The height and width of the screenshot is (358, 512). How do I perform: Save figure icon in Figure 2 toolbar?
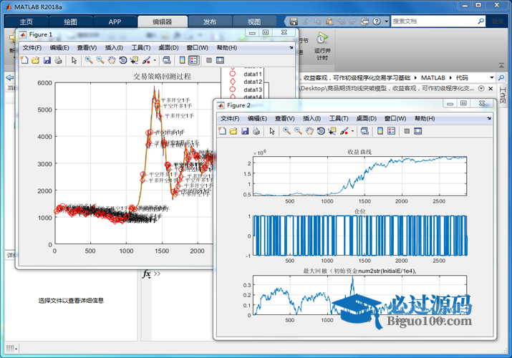click(245, 131)
